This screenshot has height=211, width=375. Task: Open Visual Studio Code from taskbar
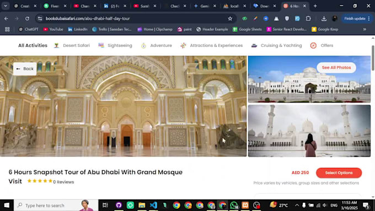point(153,205)
